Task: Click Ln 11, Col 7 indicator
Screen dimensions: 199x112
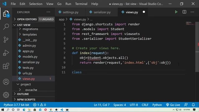Action: pyautogui.click(x=102, y=105)
